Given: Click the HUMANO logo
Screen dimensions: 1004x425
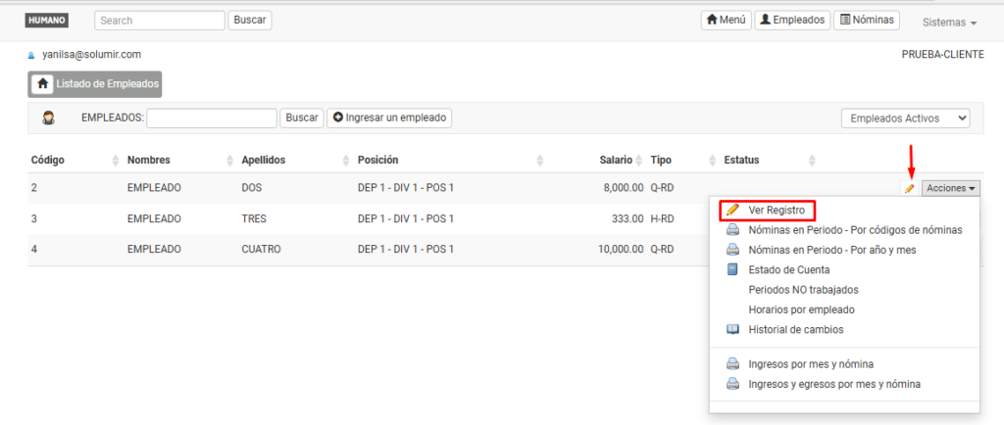Looking at the screenshot, I should click(46, 21).
